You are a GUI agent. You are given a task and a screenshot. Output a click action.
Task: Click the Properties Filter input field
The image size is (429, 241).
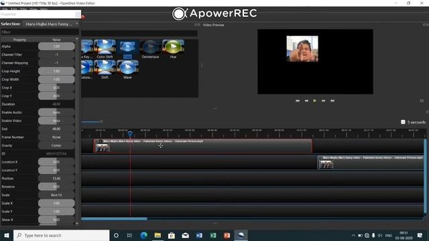click(40, 32)
